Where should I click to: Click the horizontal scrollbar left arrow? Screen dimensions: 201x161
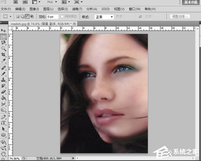pos(77,158)
